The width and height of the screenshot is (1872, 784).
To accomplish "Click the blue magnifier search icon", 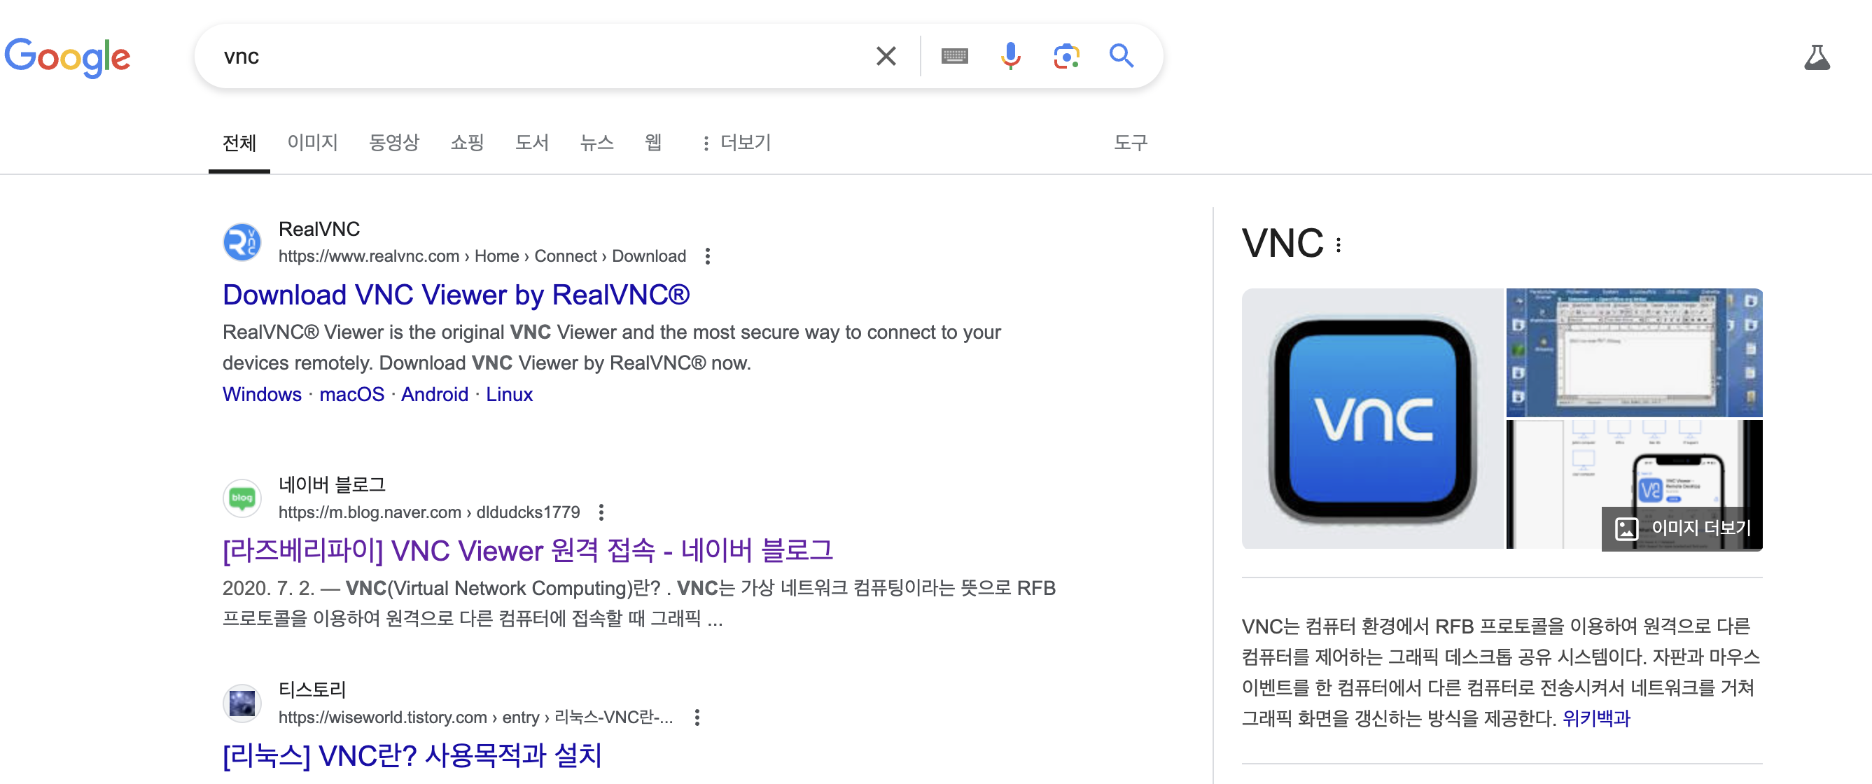I will click(1122, 56).
